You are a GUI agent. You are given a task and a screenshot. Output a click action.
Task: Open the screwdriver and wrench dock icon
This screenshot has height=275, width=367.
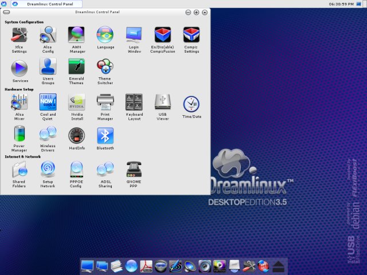click(249, 266)
